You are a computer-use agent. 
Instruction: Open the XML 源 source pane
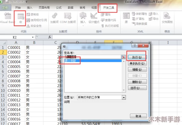pos(126,18)
